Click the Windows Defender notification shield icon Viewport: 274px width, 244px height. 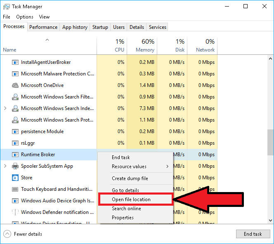[x=15, y=212]
